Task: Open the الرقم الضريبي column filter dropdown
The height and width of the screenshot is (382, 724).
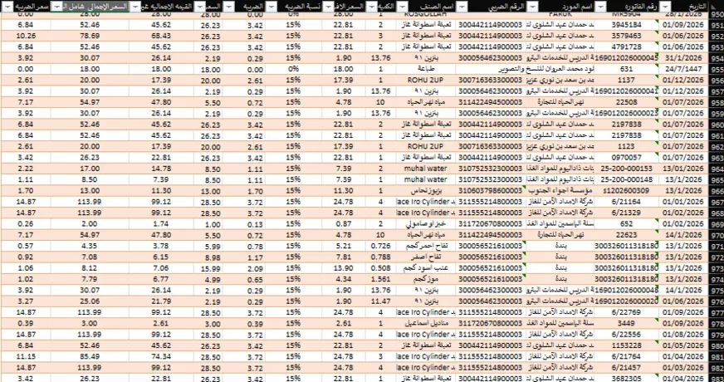Action: point(462,6)
